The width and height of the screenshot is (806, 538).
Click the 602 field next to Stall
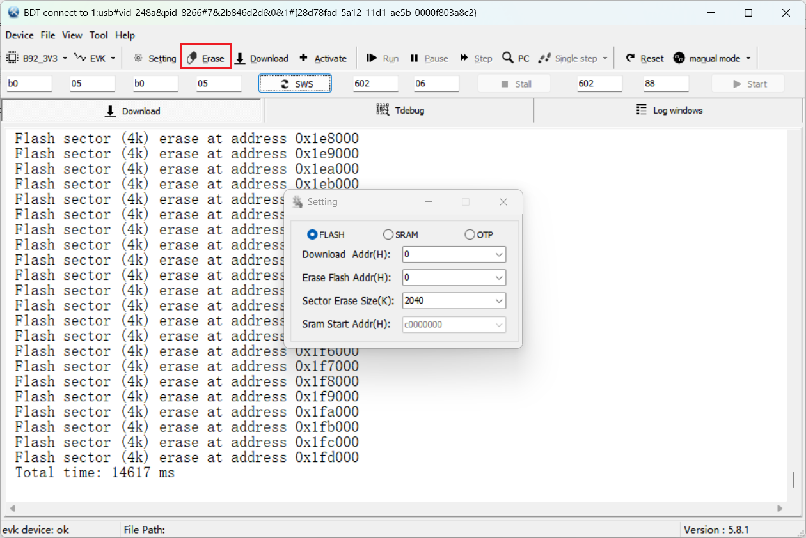coord(599,84)
